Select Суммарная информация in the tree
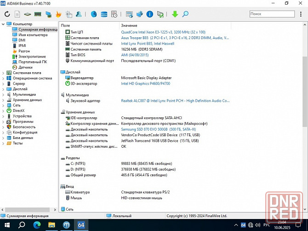The height and width of the screenshot is (231, 308). [35, 29]
